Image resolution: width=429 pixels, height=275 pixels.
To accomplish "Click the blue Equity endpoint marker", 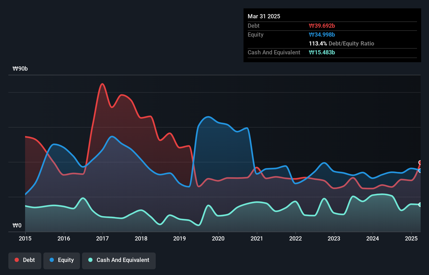I will pyautogui.click(x=420, y=171).
